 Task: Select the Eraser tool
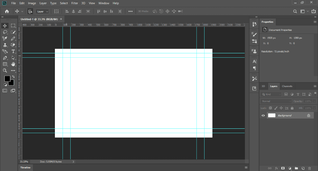coord(13,45)
